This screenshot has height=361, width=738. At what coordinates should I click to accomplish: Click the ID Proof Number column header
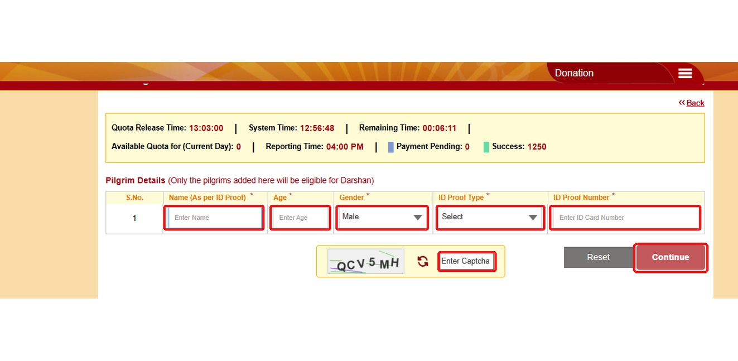point(581,198)
